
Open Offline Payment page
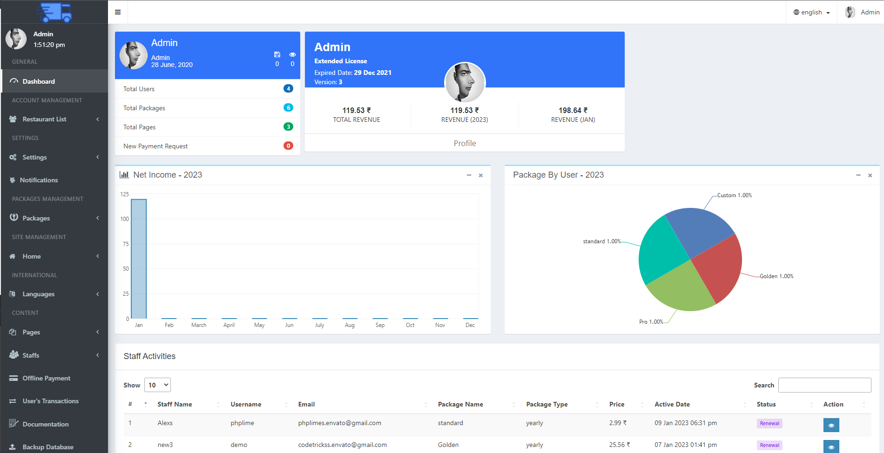point(46,378)
